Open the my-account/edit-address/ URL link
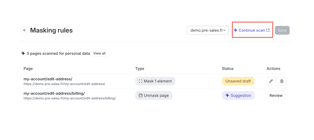 (x=64, y=84)
